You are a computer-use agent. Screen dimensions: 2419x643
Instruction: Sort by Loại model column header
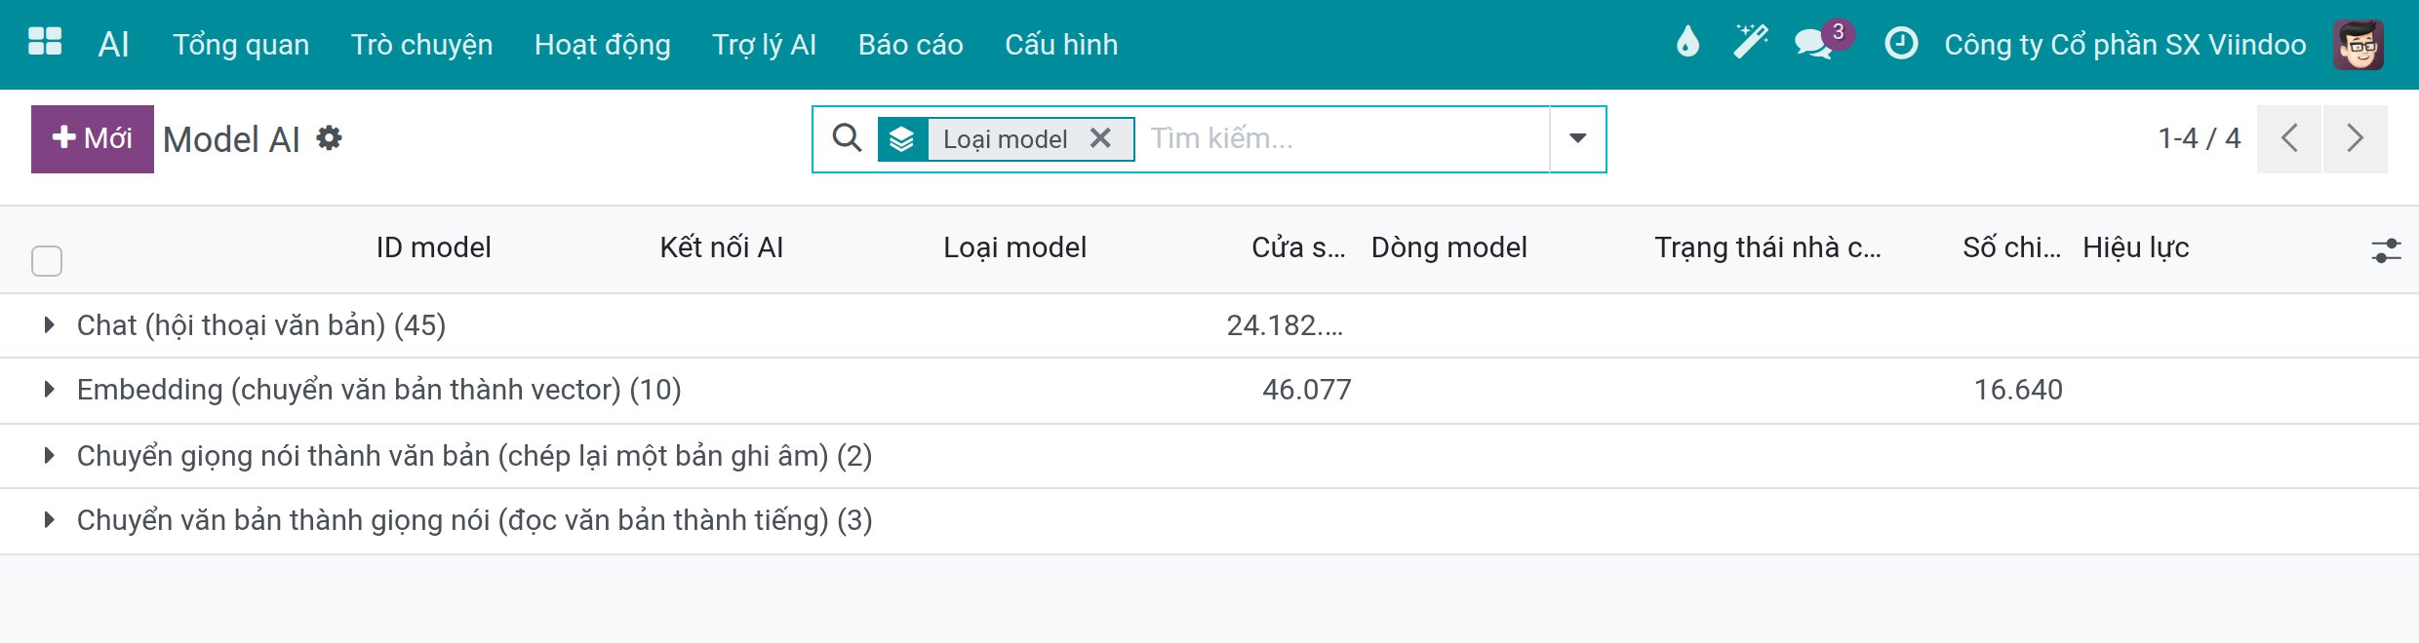(x=1014, y=247)
